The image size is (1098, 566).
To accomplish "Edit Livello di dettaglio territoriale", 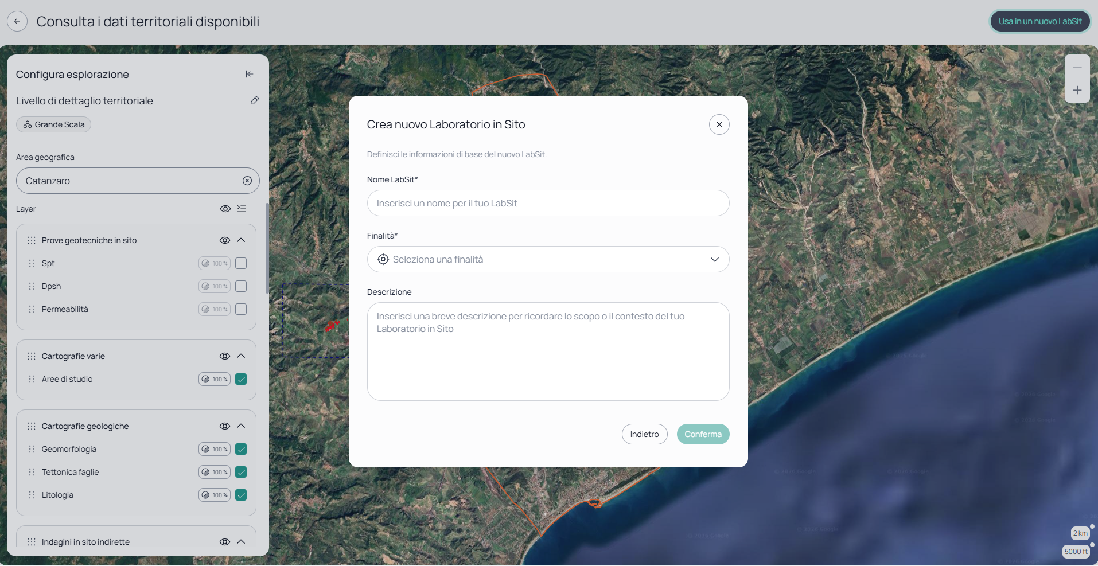I will [255, 100].
